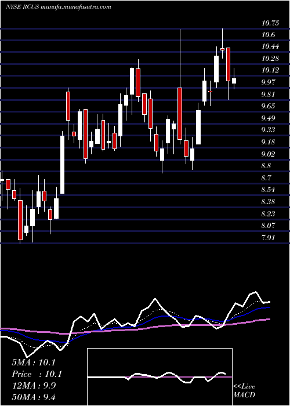Select the 10.28 price axis label
This screenshot has height=406, width=290.
[x=270, y=59]
